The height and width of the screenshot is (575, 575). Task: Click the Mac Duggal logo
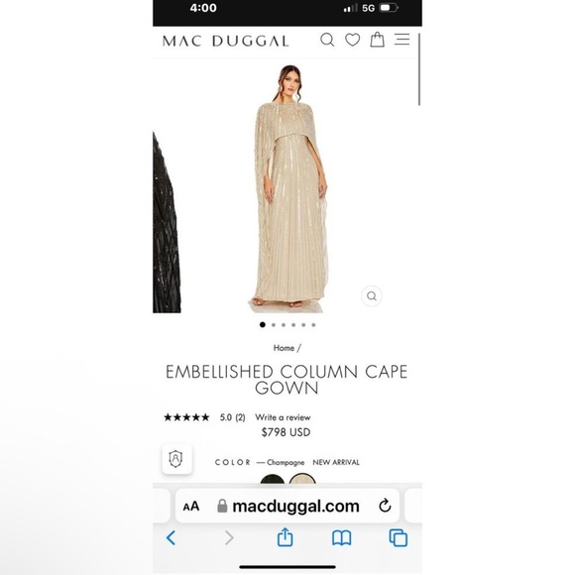tap(225, 41)
